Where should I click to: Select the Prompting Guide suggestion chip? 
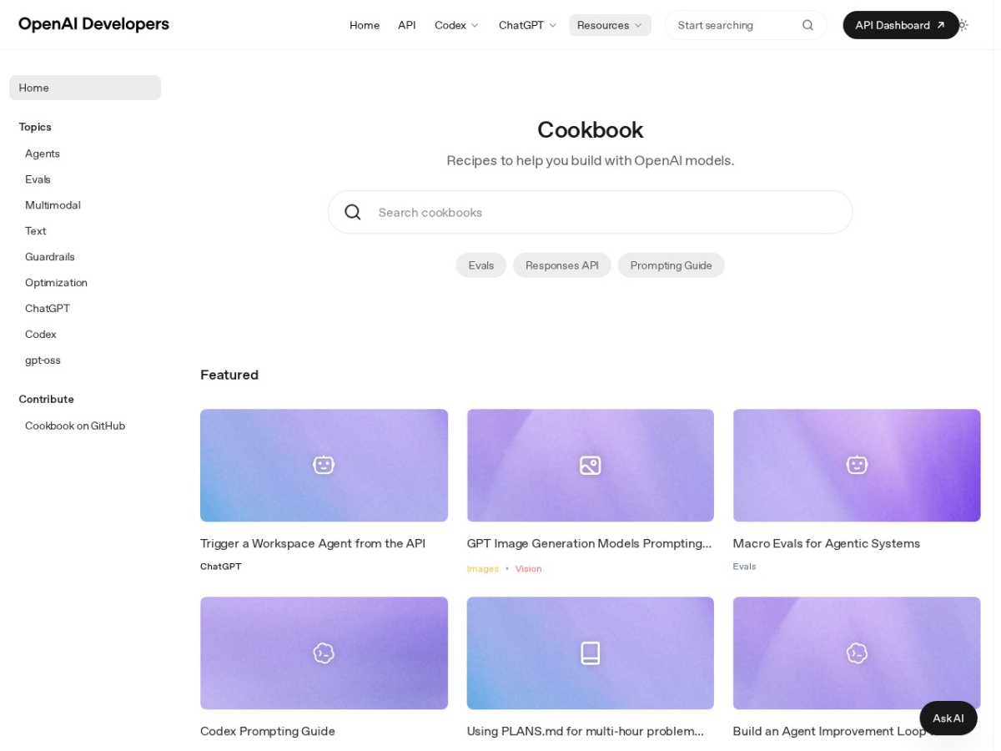(672, 265)
